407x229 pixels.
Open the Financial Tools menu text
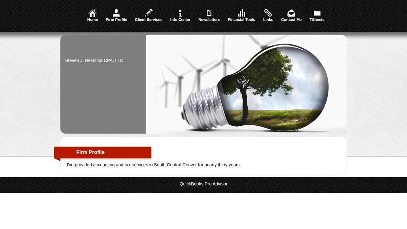coord(241,20)
